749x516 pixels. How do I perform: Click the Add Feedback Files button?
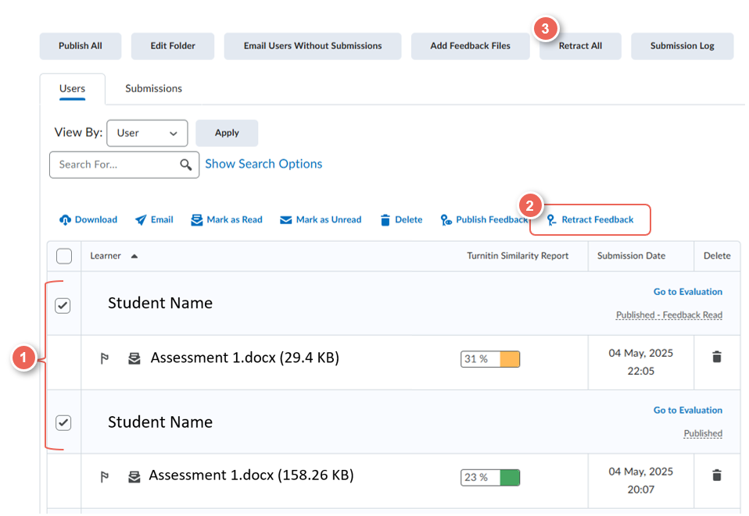point(470,46)
